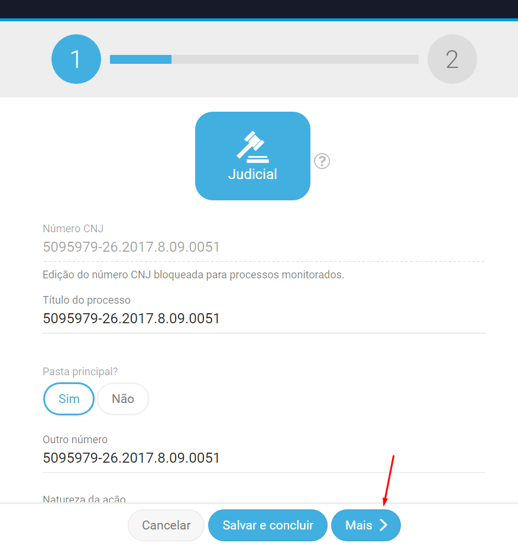Select Sim for Pasta principal
The width and height of the screenshot is (518, 546).
tap(69, 399)
